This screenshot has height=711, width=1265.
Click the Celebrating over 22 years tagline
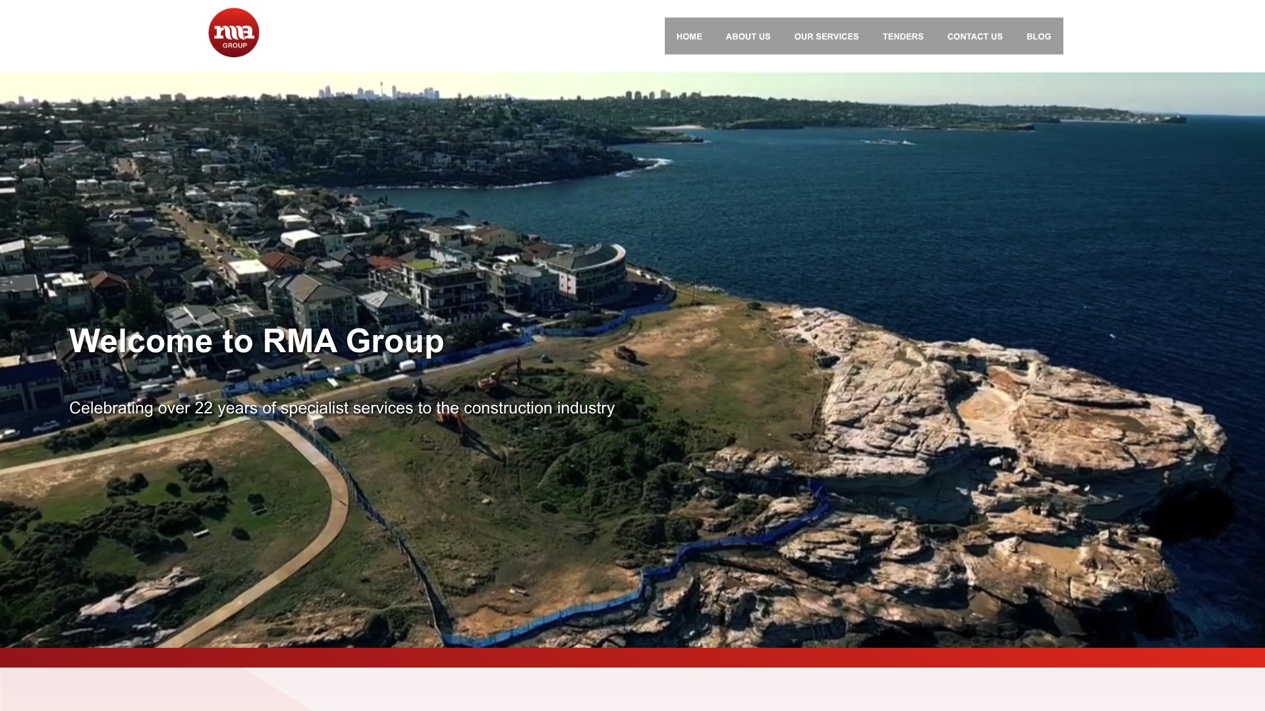tap(342, 408)
